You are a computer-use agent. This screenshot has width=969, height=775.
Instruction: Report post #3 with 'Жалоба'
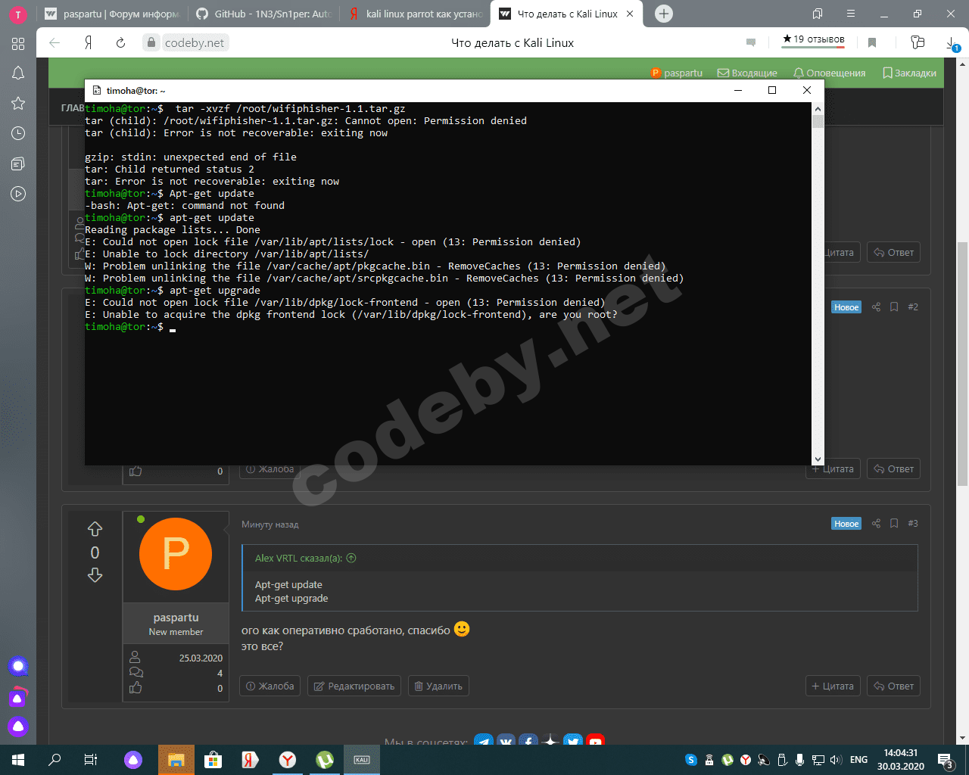tap(270, 686)
